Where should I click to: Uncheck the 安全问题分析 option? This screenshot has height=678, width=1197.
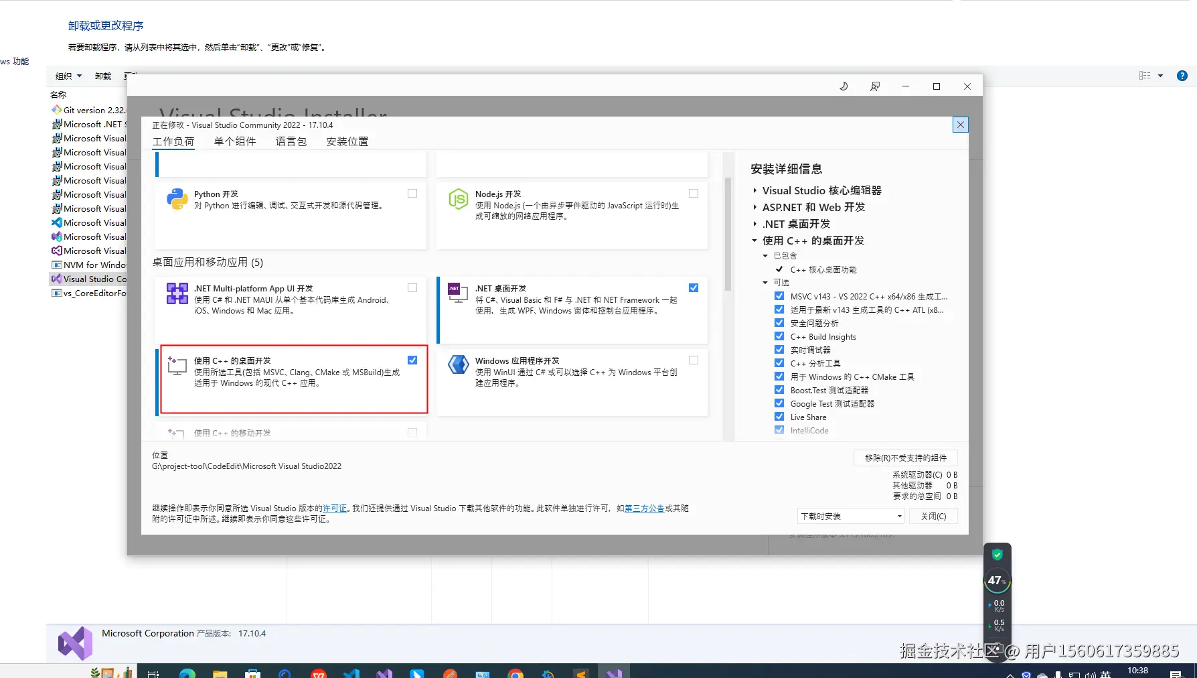coord(779,323)
